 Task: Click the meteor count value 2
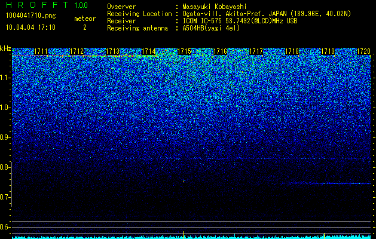click(x=85, y=27)
